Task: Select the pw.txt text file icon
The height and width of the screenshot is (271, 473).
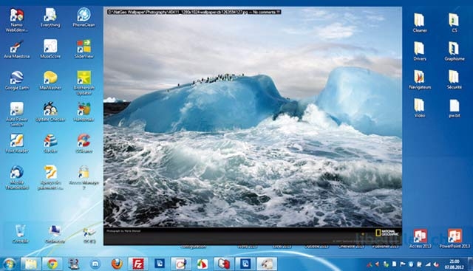Action: click(454, 108)
